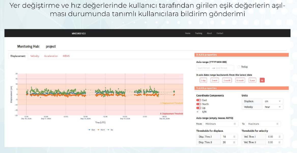Screen dimensions: 297x153
Task: Enable the E/N component switch
Action: click(199, 112)
